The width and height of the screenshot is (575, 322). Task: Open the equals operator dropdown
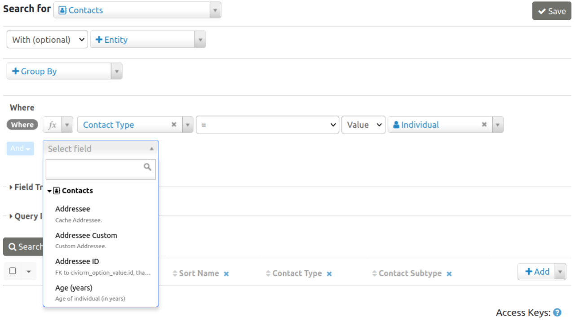pyautogui.click(x=267, y=125)
